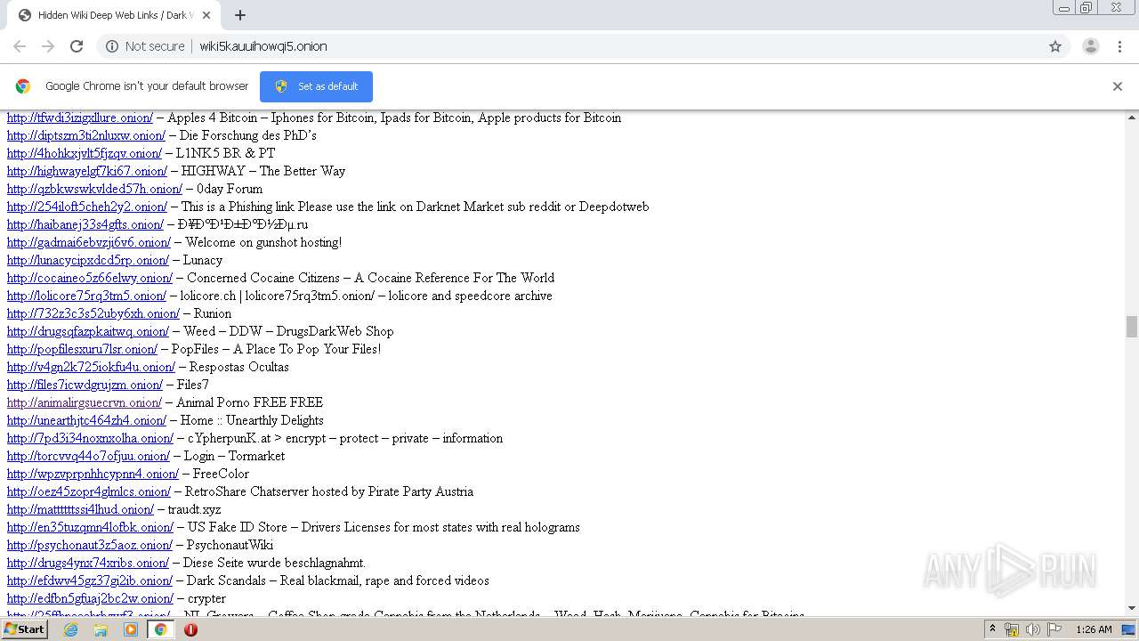Image resolution: width=1139 pixels, height=641 pixels.
Task: Open the volume control in the tray
Action: coord(1032,629)
